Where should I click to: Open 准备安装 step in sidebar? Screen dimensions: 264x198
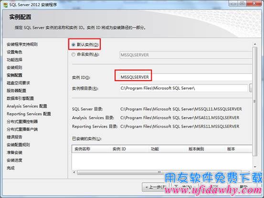14,153
